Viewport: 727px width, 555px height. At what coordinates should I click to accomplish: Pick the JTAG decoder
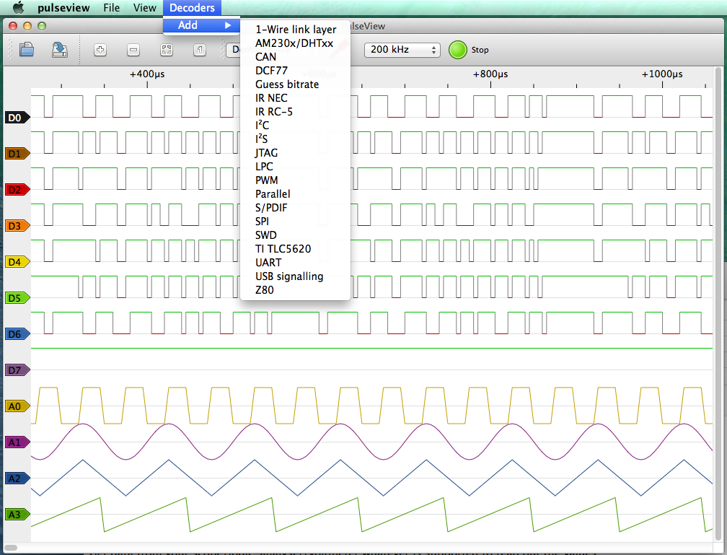click(x=266, y=153)
